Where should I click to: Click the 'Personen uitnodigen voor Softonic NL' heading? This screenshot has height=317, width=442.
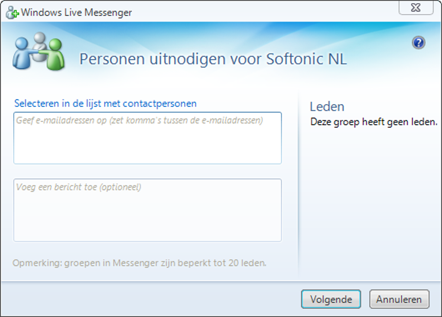tap(213, 59)
